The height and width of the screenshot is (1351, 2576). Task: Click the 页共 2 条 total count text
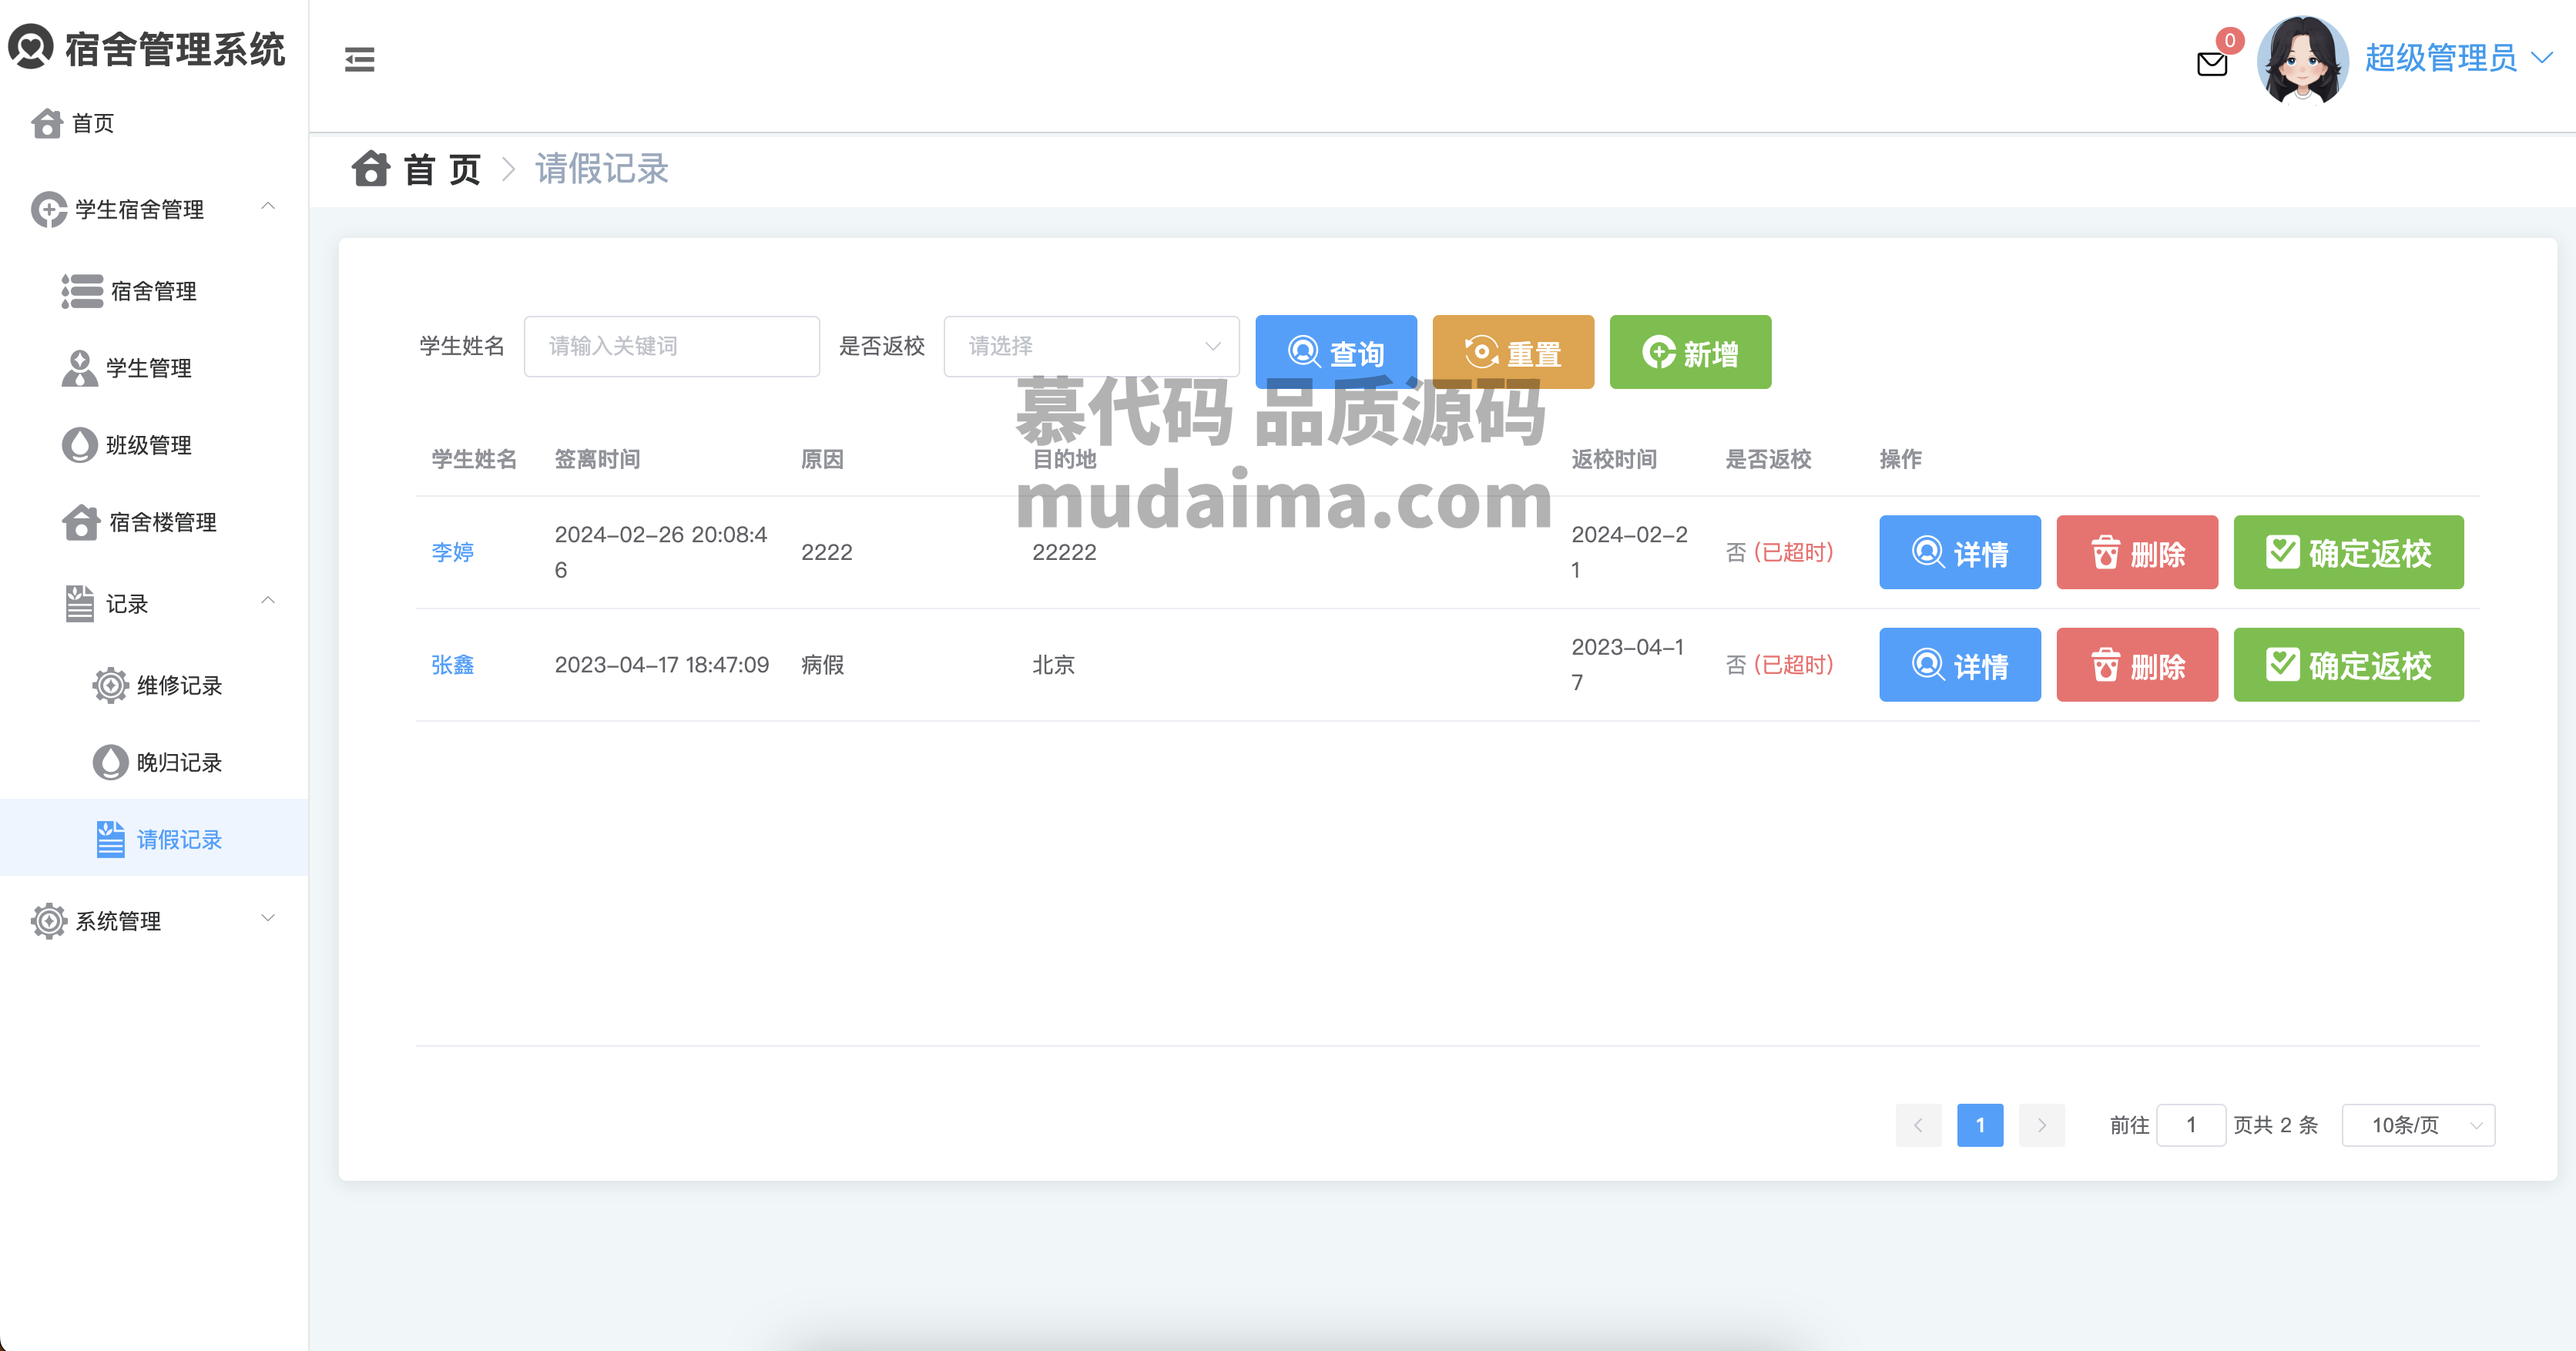pyautogui.click(x=2276, y=1125)
